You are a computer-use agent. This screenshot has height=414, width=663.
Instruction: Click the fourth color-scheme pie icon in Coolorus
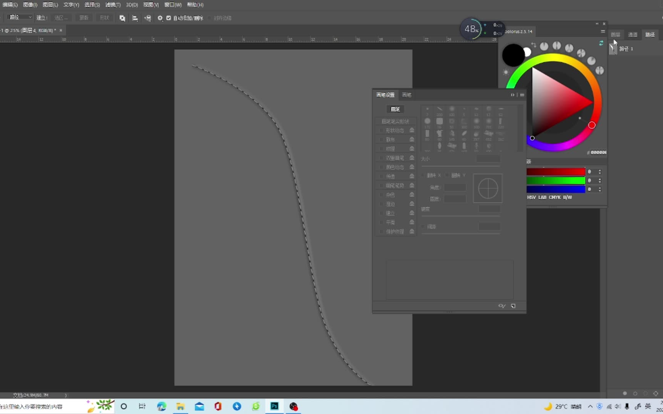click(581, 53)
